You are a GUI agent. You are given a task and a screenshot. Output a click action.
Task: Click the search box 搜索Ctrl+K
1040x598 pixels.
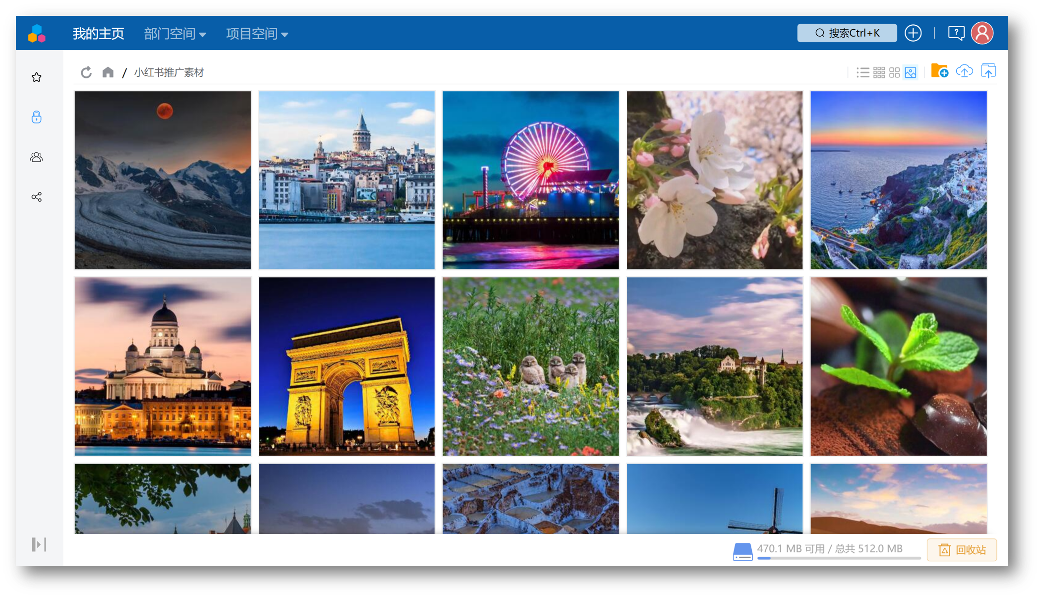(x=847, y=33)
